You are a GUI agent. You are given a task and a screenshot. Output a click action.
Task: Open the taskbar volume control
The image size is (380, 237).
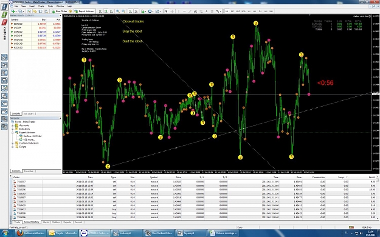[361, 233]
